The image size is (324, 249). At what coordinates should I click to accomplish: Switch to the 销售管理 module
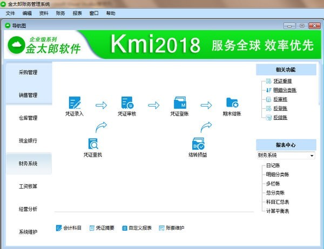[x=29, y=95]
